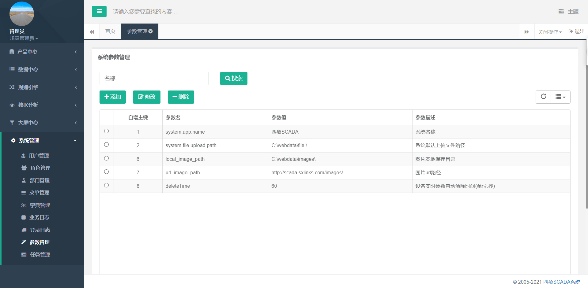Switch to the 首页 tab

coord(110,31)
